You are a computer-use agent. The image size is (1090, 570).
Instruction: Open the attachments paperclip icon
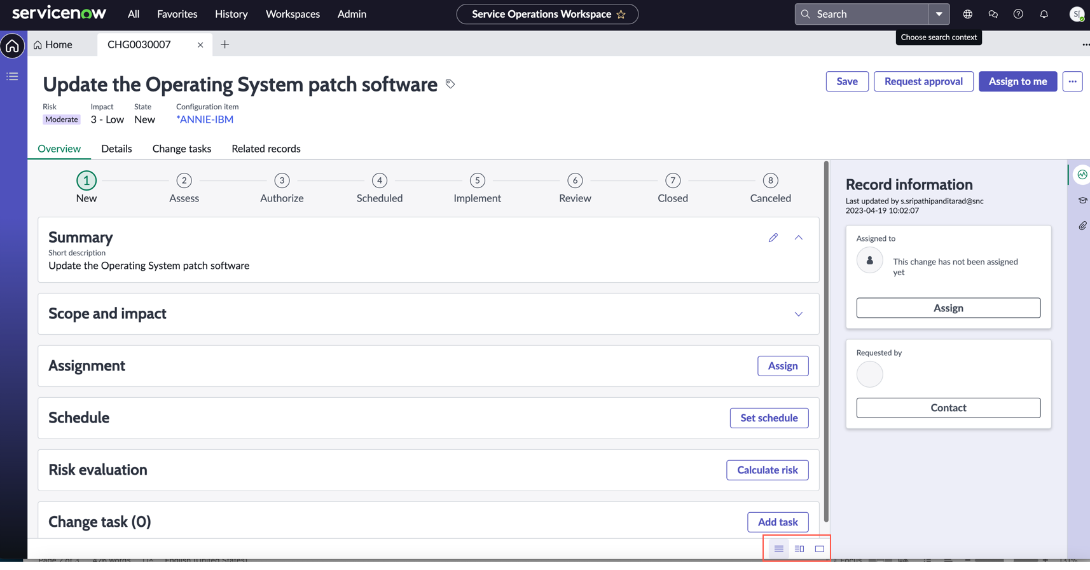click(1082, 226)
